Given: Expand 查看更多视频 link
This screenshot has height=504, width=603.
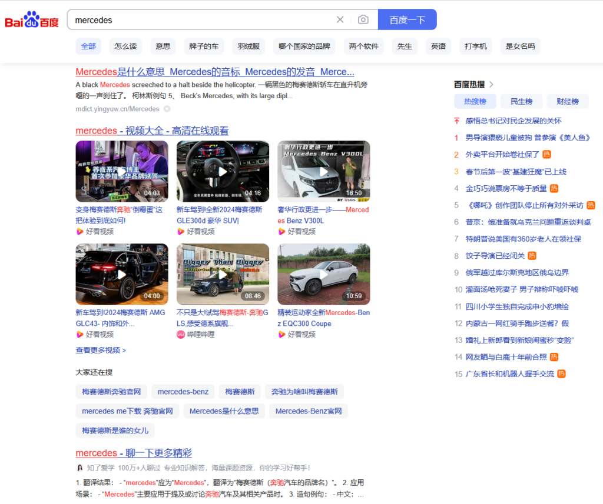Looking at the screenshot, I should (x=101, y=350).
